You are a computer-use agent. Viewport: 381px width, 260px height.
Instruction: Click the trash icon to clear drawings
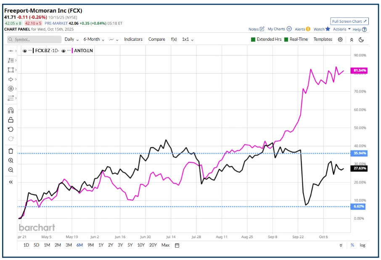[11, 151]
